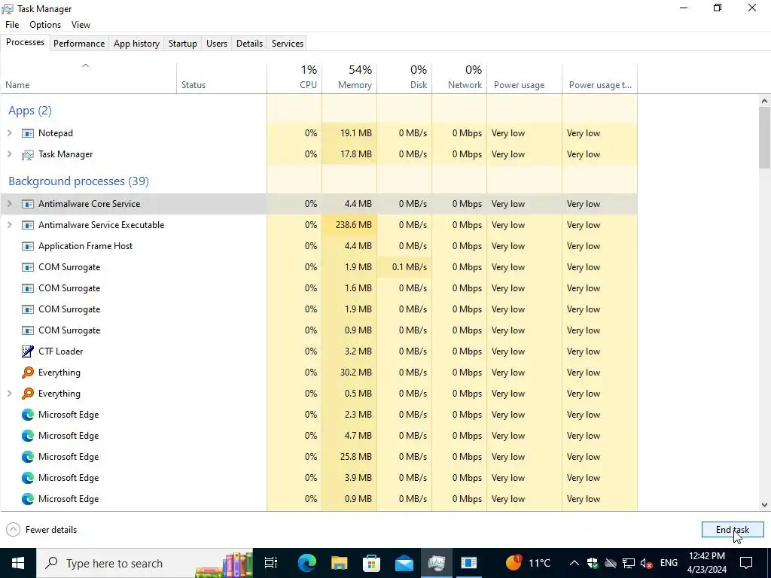Click the Status column header
Image resolution: width=771 pixels, height=578 pixels.
pos(222,78)
